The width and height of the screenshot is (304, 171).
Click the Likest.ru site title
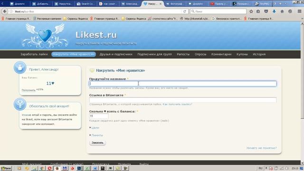(96, 35)
